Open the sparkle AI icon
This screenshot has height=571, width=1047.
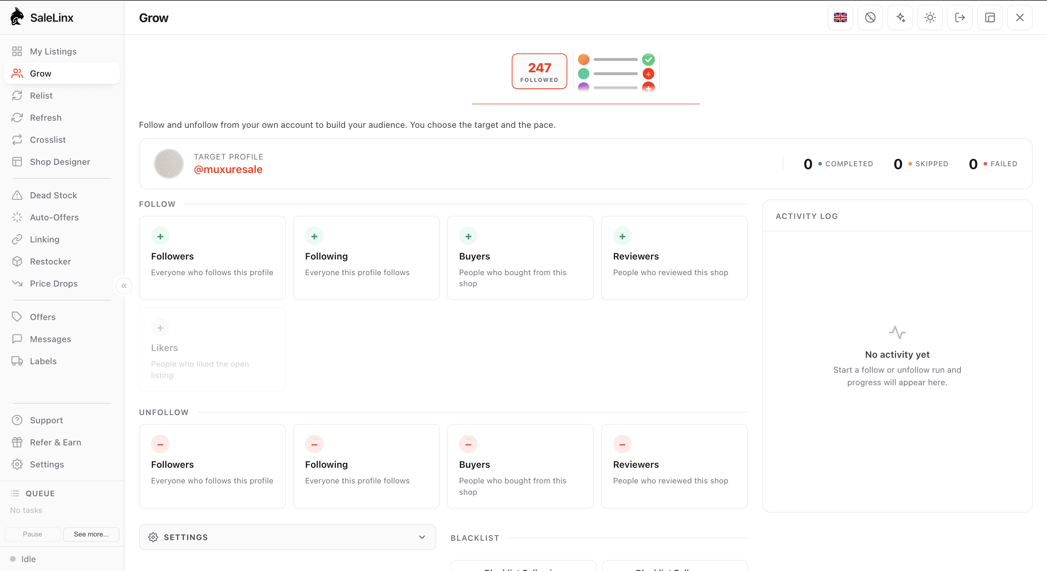tap(900, 17)
